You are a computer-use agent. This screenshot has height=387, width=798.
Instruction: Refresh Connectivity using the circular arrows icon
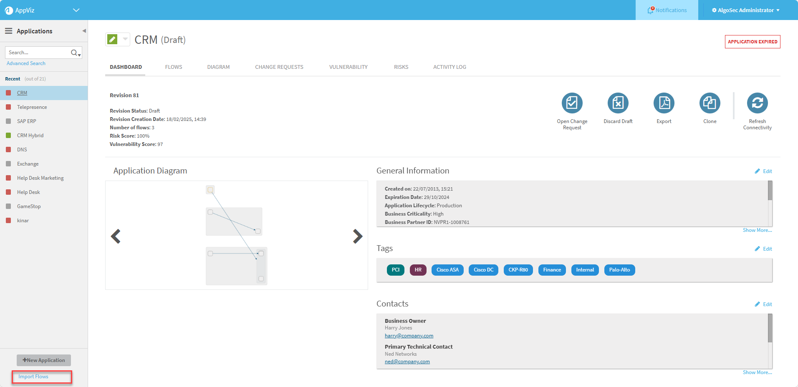tap(757, 103)
